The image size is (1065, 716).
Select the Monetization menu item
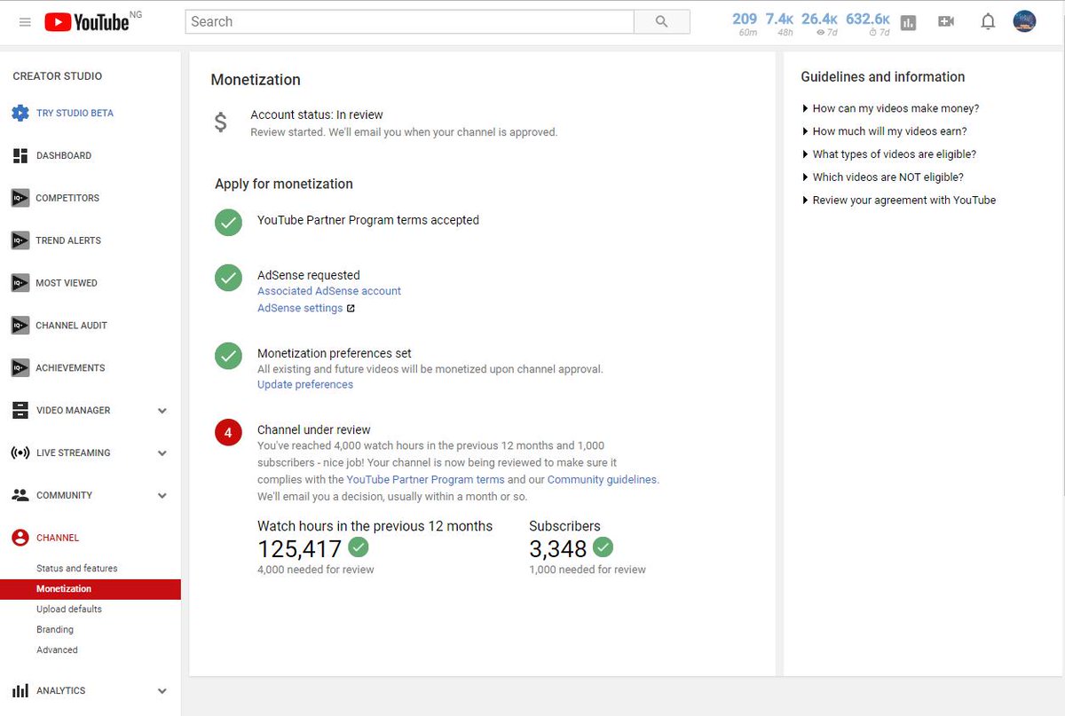pos(91,589)
